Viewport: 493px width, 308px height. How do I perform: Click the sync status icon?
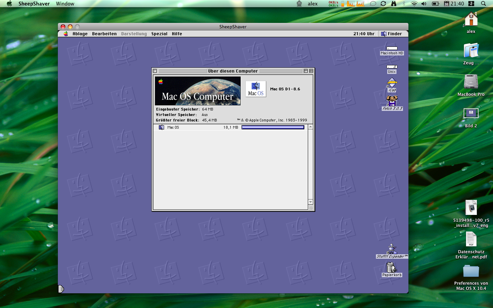coord(383,4)
